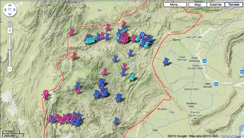Adjust the zoom slider handle

(x=10, y=48)
